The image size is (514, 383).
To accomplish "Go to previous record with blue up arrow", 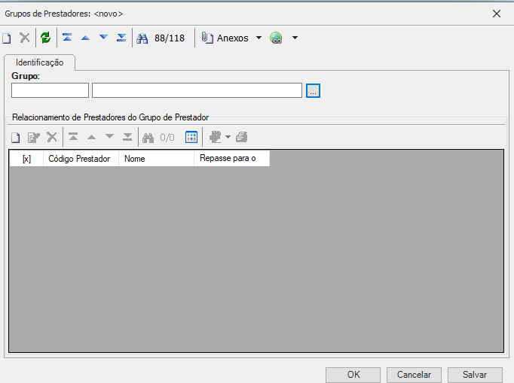I will click(x=86, y=38).
